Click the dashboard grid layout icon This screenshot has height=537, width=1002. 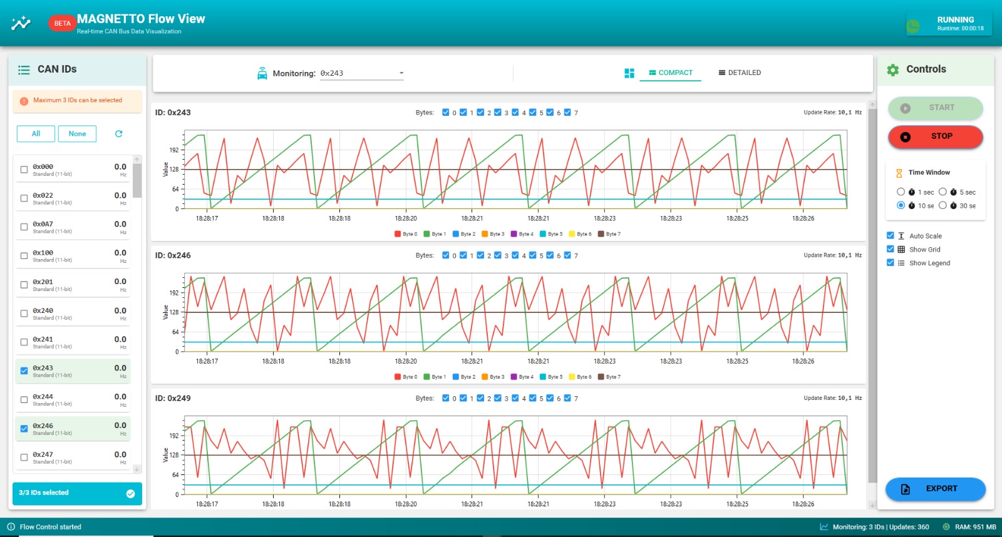tap(629, 73)
